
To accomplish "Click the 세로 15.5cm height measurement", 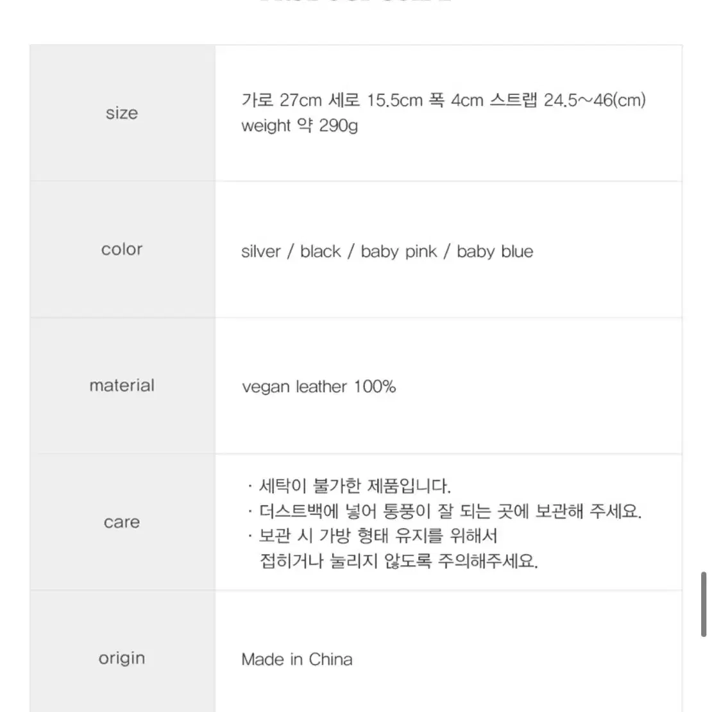I will pos(375,100).
